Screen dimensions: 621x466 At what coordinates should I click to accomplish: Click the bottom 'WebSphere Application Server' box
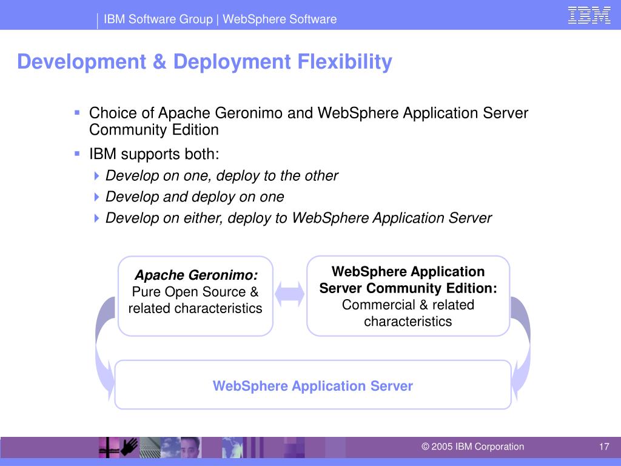pos(313,385)
